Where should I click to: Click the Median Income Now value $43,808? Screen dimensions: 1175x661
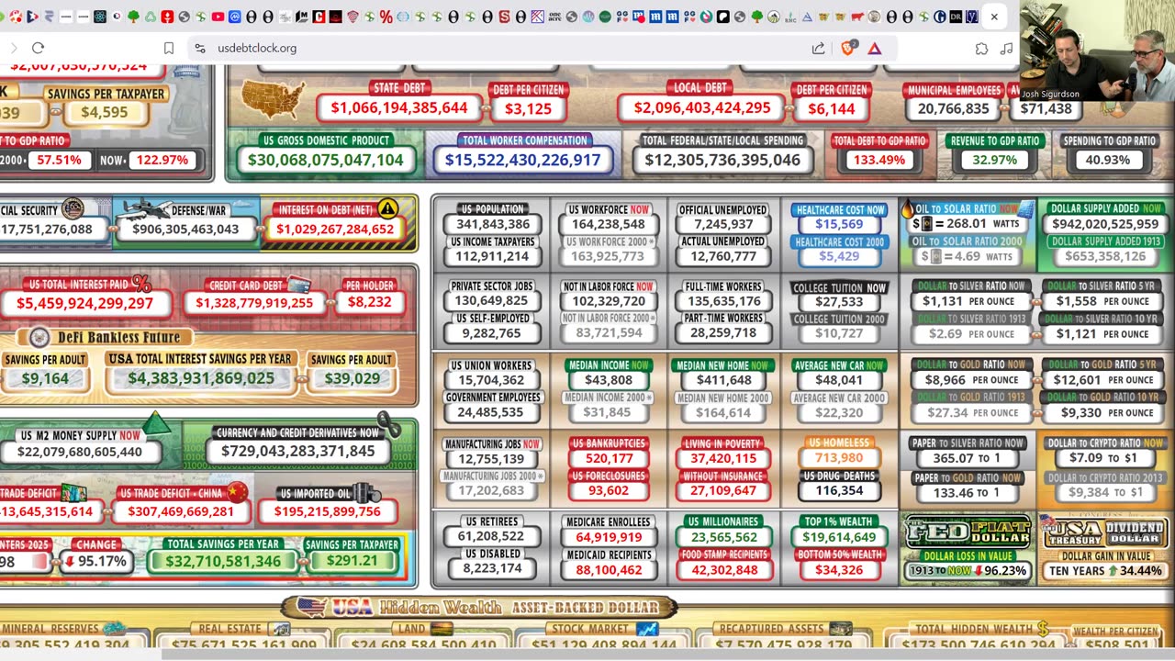608,380
